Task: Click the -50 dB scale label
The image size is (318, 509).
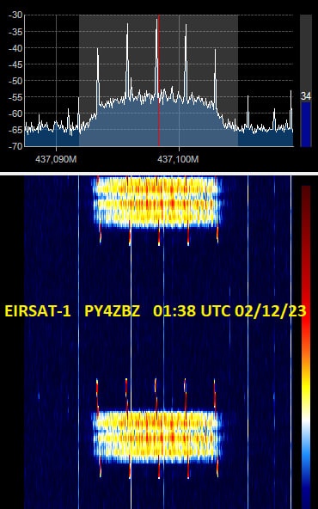Action: pyautogui.click(x=15, y=81)
